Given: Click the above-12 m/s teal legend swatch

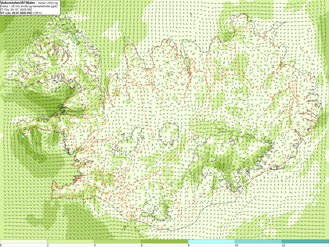Looking at the screenshot, I should [x=305, y=242].
